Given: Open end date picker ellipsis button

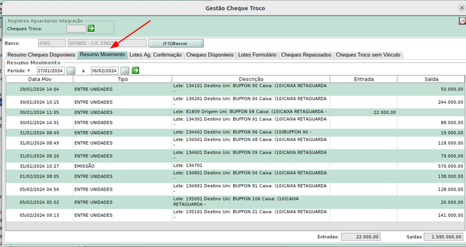Looking at the screenshot, I should click(x=125, y=70).
